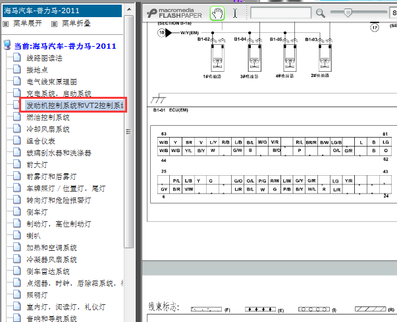This screenshot has height=322, width=397.
Task: Open 转向灯和危险报警灯 document
Action: tap(59, 200)
